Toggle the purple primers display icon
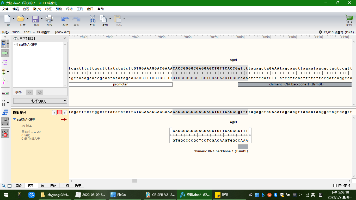The height and width of the screenshot is (200, 356). tap(5, 62)
